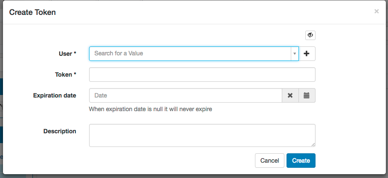
Task: Open the calendar date picker
Action: pyautogui.click(x=307, y=95)
